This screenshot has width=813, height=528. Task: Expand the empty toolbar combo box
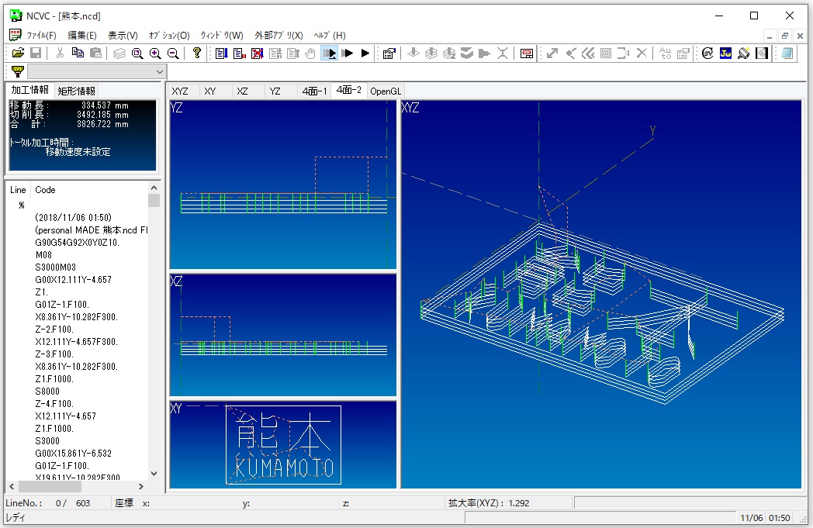160,71
